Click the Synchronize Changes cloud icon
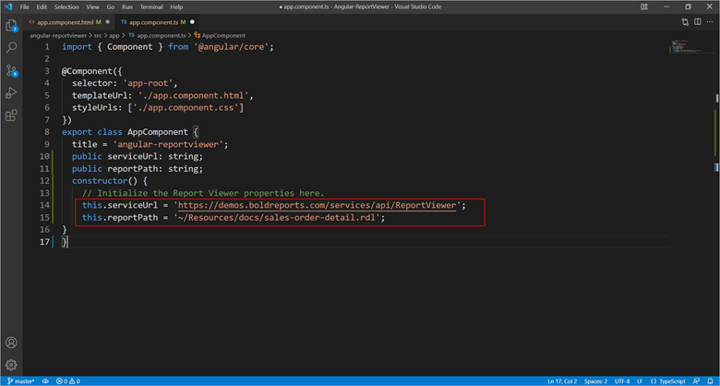The image size is (720, 386). 45,381
